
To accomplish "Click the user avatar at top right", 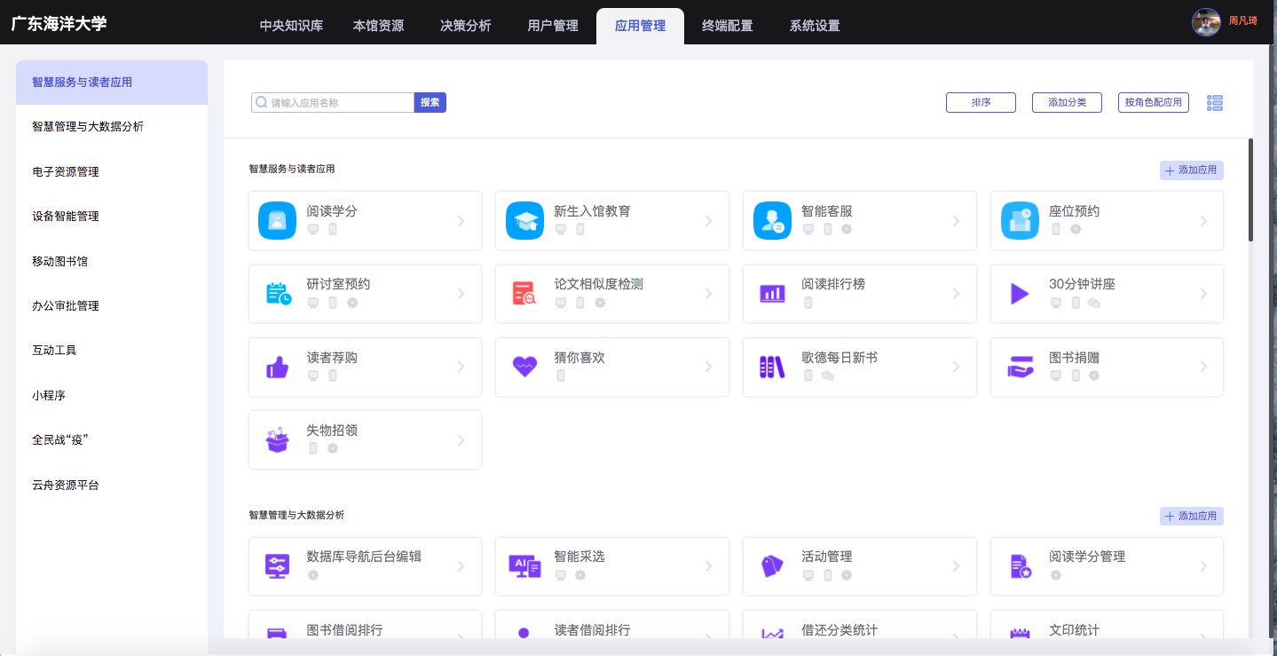I will (1206, 21).
